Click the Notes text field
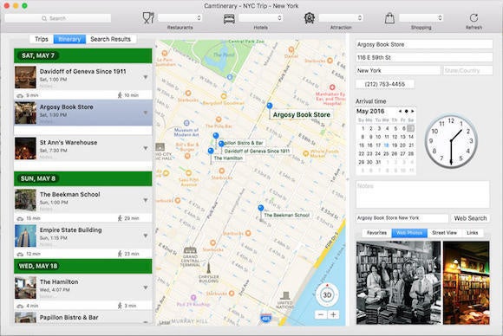The height and width of the screenshot is (336, 503). click(422, 195)
